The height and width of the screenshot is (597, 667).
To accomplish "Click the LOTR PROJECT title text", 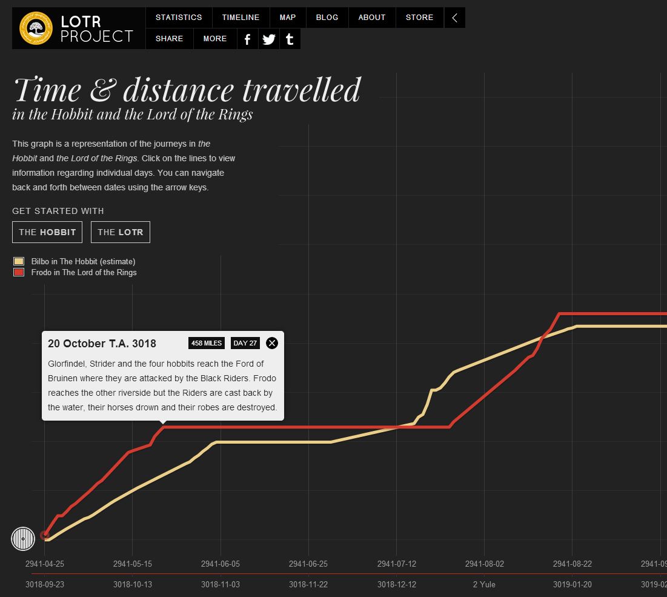I will 97,29.
